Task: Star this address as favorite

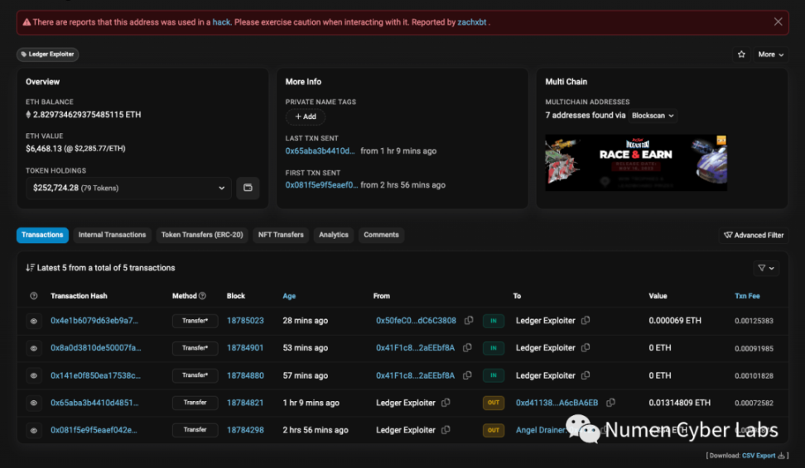Action: 741,55
